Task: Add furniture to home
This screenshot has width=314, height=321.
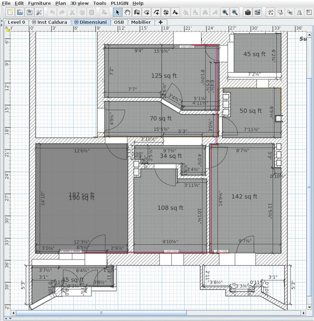Action: [x=105, y=13]
